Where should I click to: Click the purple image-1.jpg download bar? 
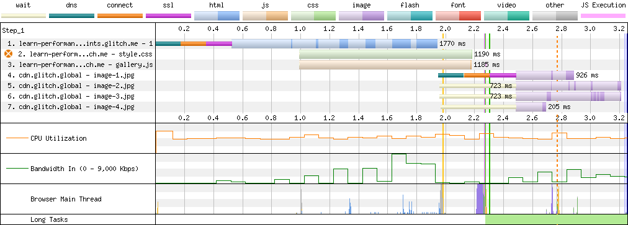[x=545, y=75]
